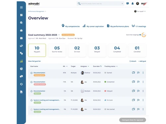Click Send goal sheet for approval
This screenshot has height=124, width=166.
[x=132, y=120]
